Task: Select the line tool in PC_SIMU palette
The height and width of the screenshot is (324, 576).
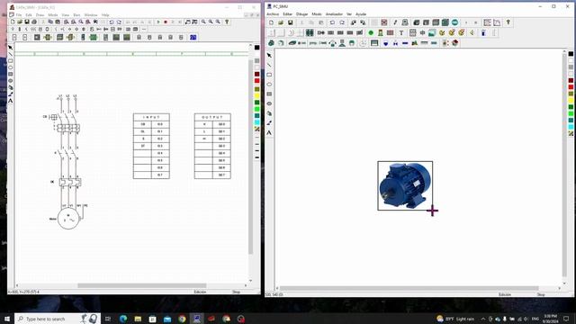Action: click(269, 65)
